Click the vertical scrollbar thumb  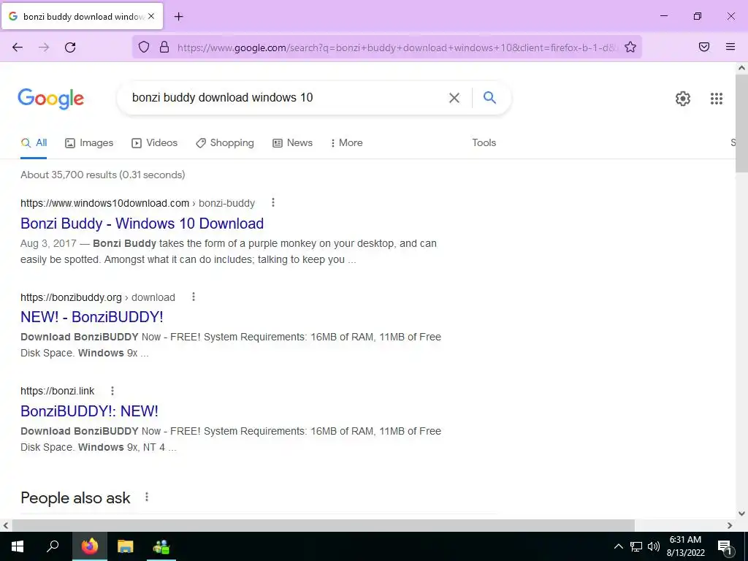coord(741,123)
